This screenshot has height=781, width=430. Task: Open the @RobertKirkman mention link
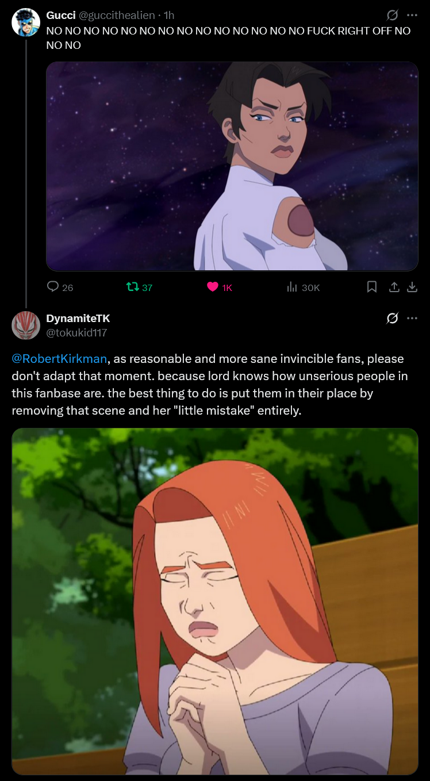(59, 358)
